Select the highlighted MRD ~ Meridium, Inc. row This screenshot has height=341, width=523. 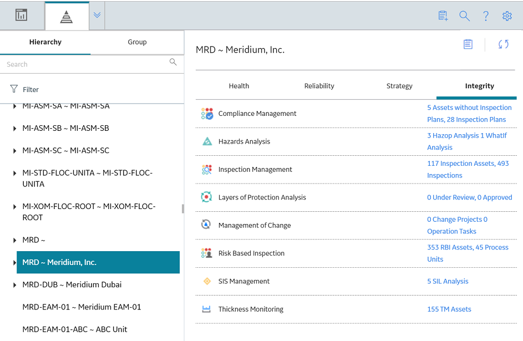coord(98,262)
